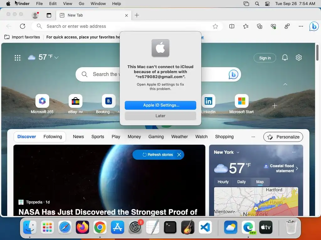The width and height of the screenshot is (321, 240).
Task: Open the app launcher grid icon
Action: (x=18, y=58)
